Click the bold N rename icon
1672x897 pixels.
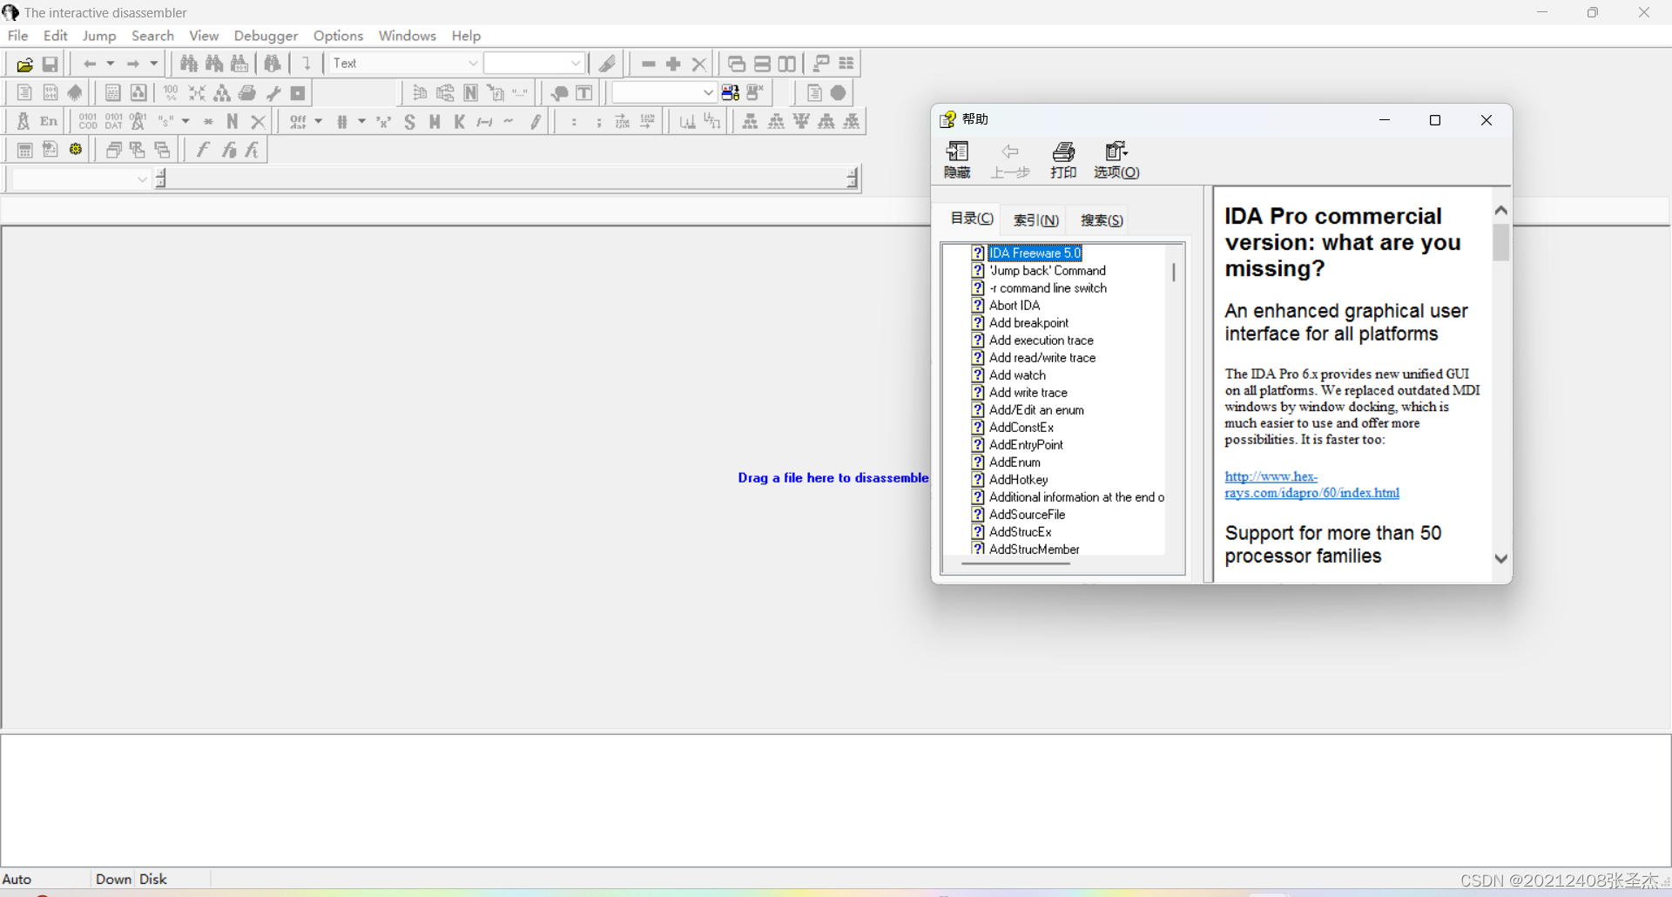coord(233,121)
